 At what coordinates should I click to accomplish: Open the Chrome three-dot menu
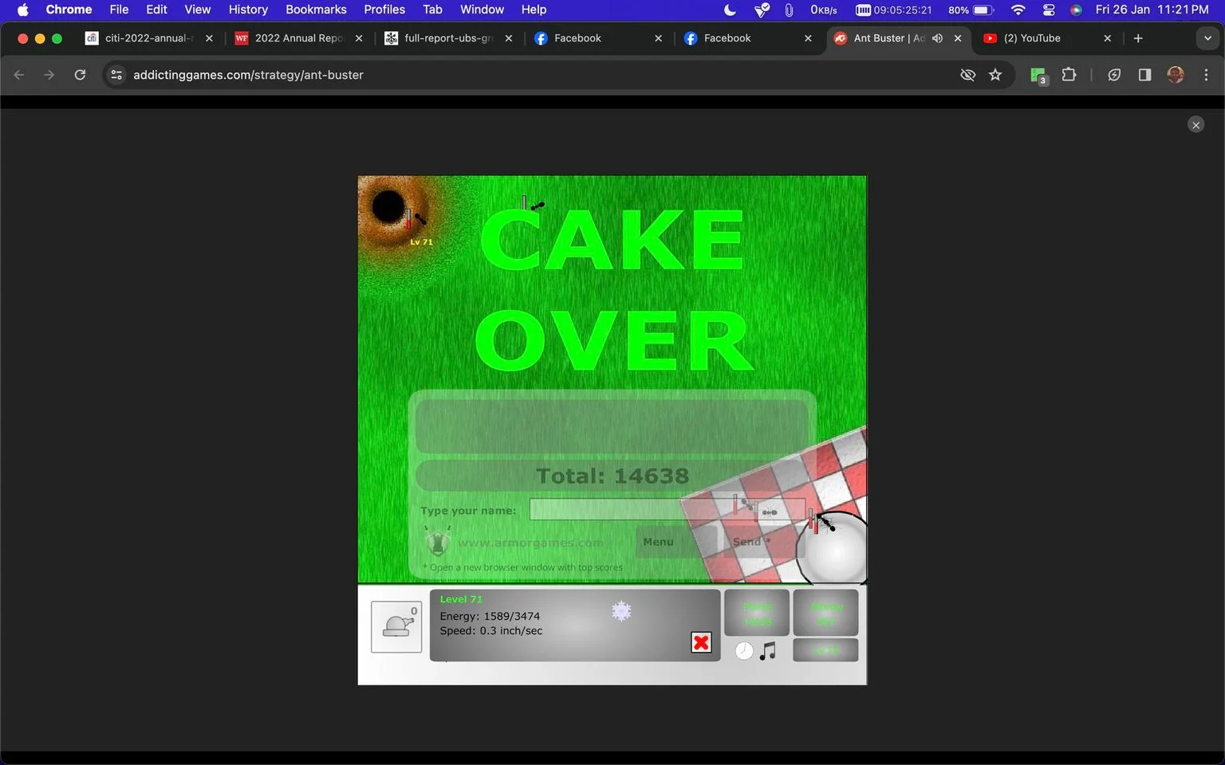pos(1206,75)
